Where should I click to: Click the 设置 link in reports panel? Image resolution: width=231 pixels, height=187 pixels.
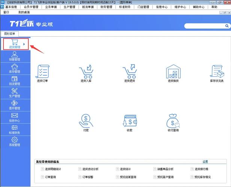point(205,162)
